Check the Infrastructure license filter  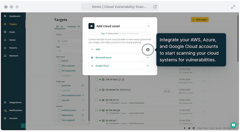60,110
